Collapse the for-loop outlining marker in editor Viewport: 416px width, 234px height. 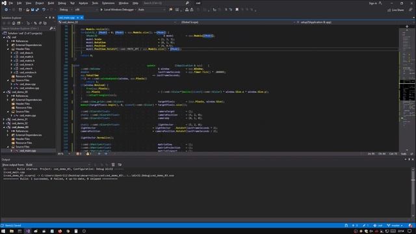click(74, 32)
